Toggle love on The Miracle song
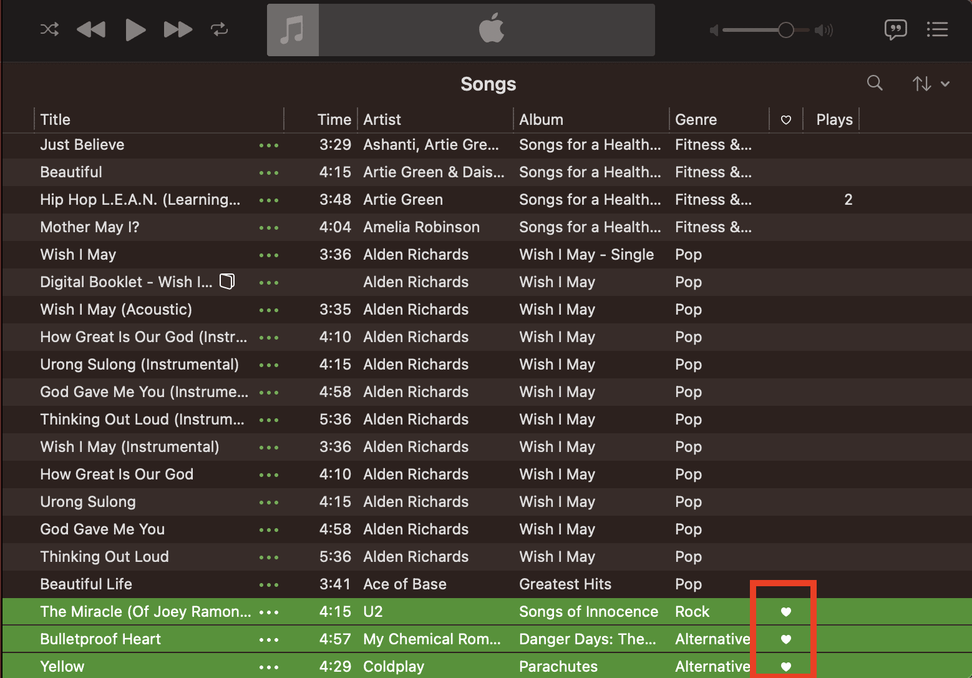This screenshot has width=972, height=678. coord(786,612)
